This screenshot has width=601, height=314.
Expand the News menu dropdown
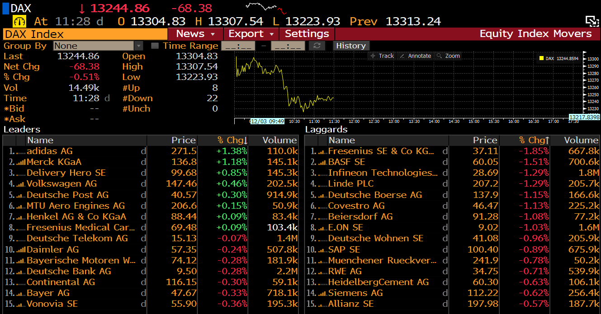(195, 34)
